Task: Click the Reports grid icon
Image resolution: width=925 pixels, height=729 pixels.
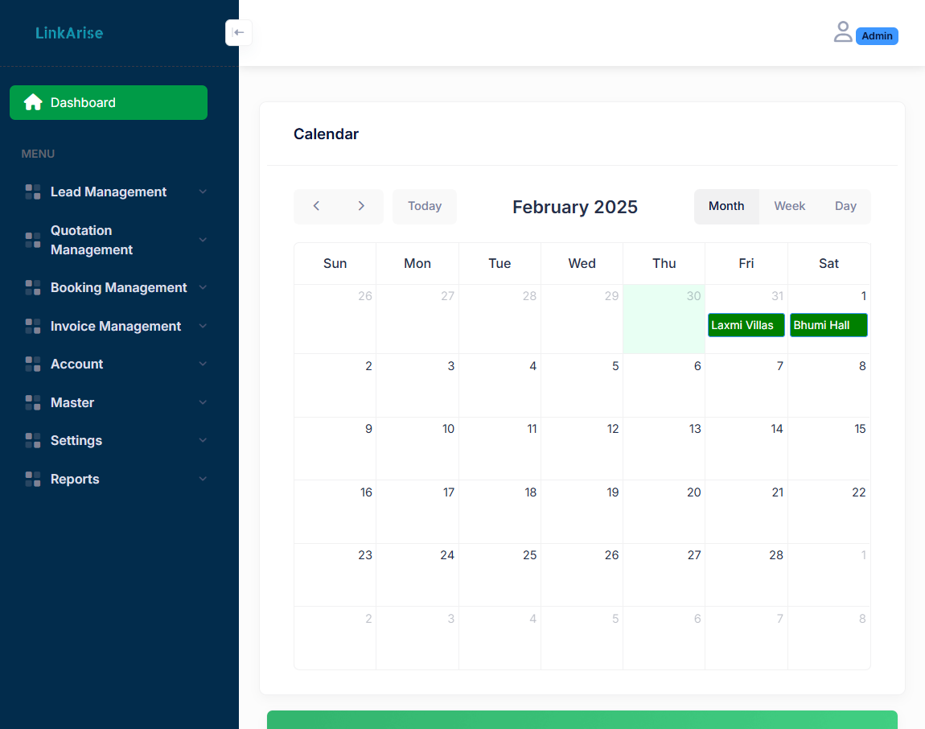Action: [x=33, y=479]
